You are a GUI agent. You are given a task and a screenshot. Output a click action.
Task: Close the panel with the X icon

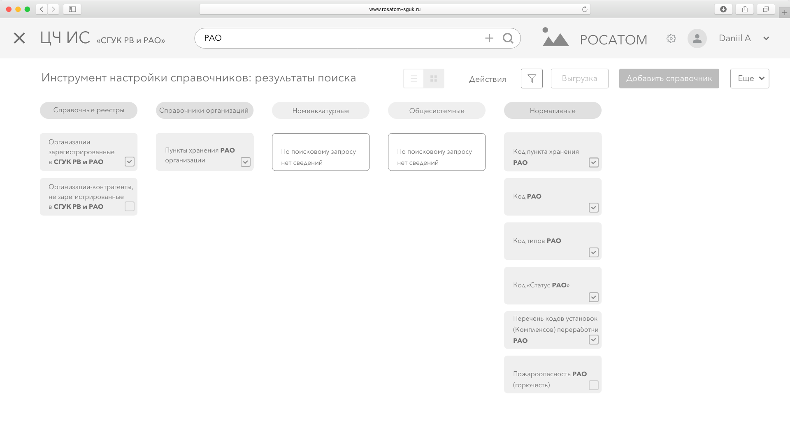pos(19,38)
